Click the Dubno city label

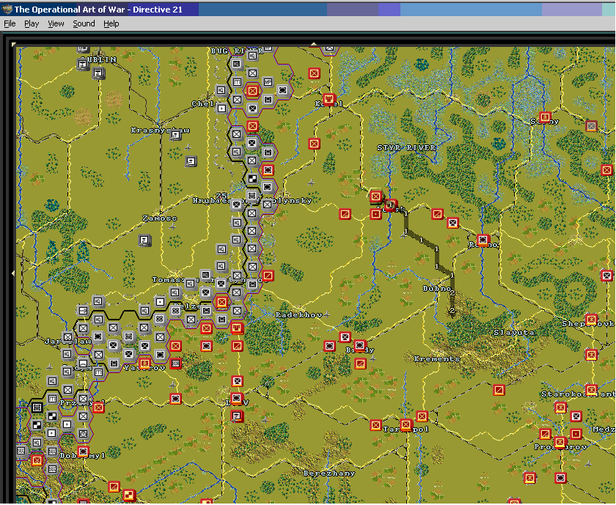click(x=436, y=289)
